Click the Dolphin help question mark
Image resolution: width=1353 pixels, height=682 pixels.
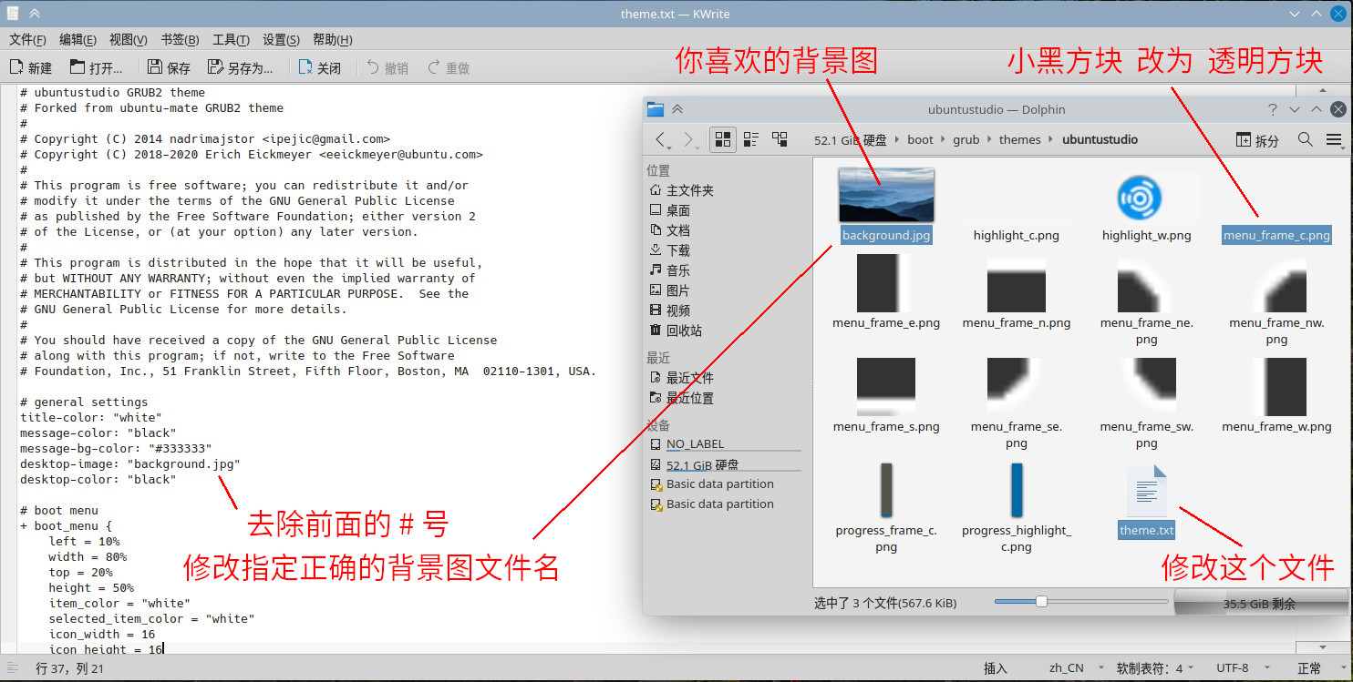[1273, 109]
